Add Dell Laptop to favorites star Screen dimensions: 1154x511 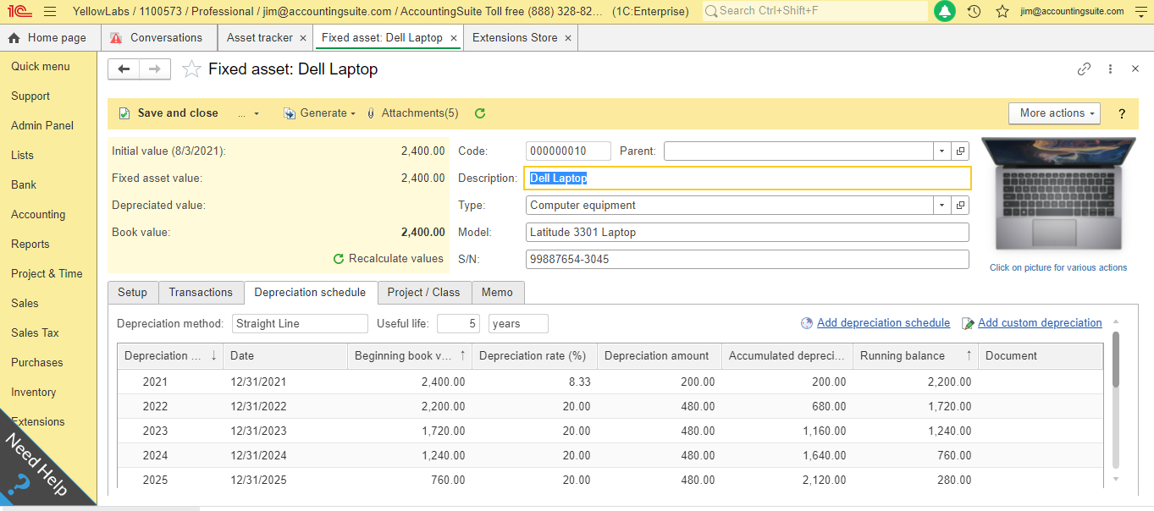(192, 69)
